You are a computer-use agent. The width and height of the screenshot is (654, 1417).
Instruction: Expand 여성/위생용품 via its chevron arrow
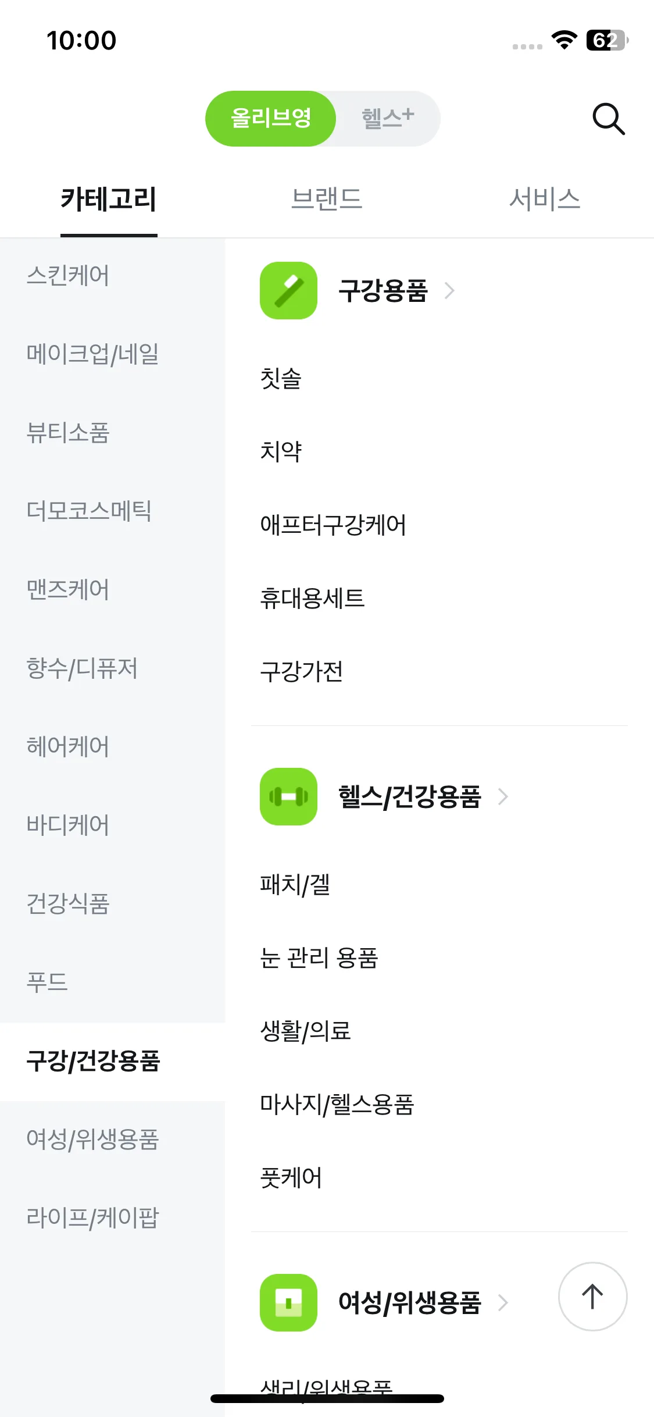pos(503,1302)
